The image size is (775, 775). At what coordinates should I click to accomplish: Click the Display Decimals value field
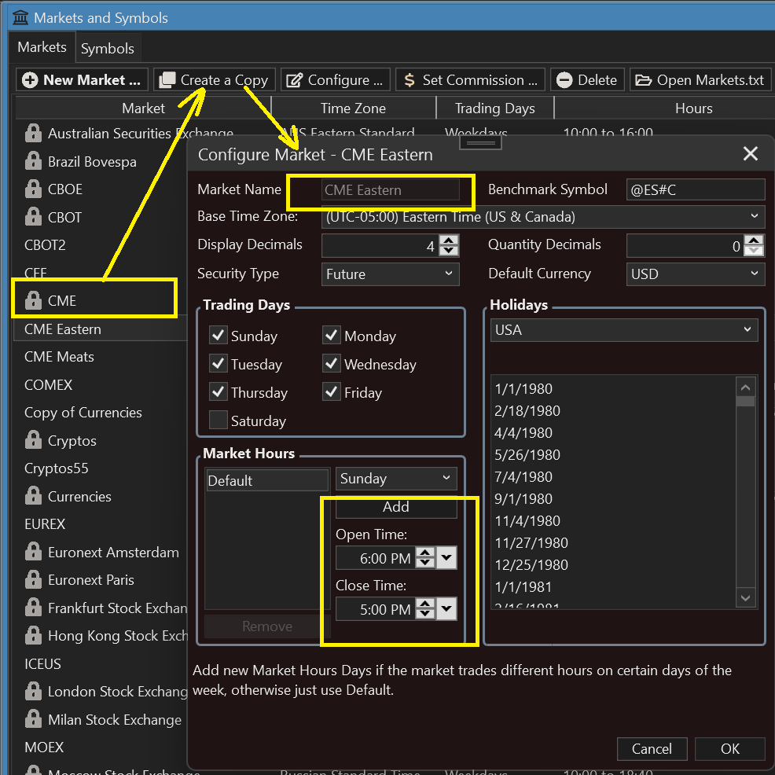(380, 246)
